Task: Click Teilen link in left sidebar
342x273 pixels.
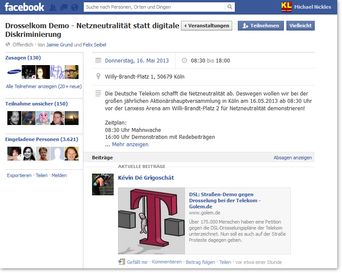Action: pos(41,175)
